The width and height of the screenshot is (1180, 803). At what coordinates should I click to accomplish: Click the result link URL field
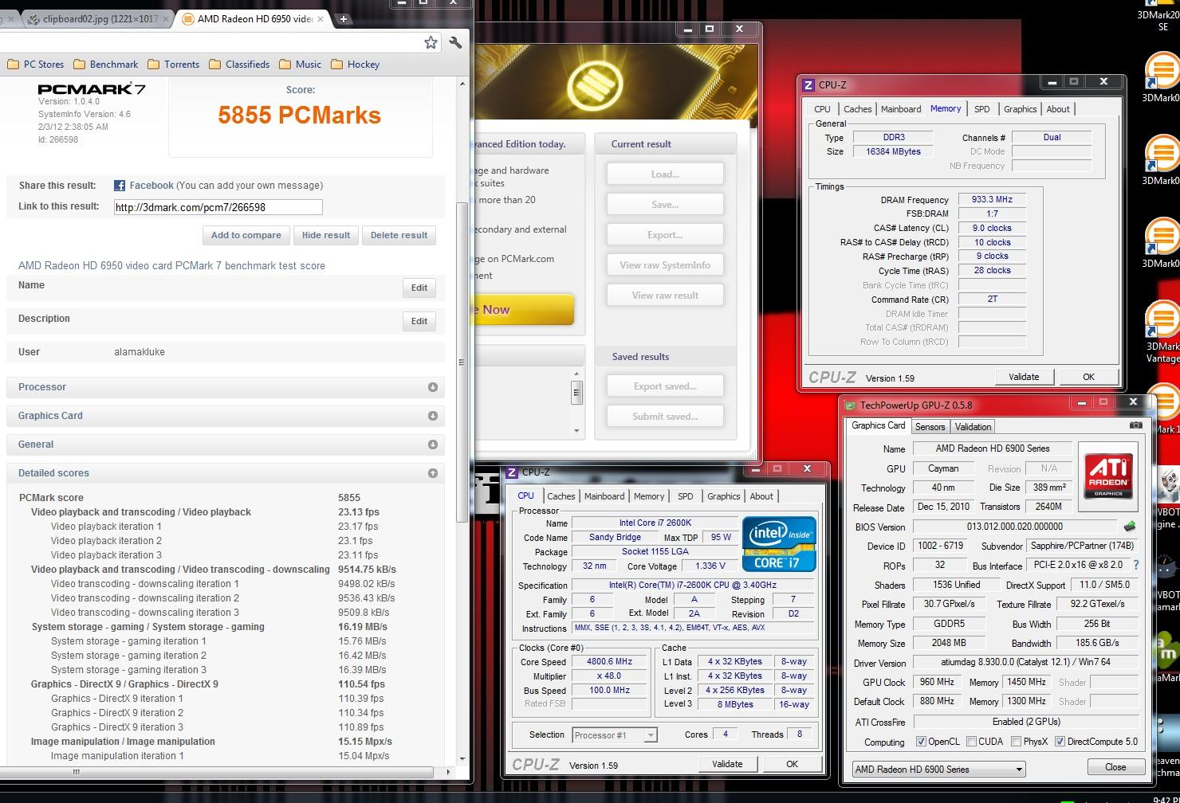click(218, 207)
